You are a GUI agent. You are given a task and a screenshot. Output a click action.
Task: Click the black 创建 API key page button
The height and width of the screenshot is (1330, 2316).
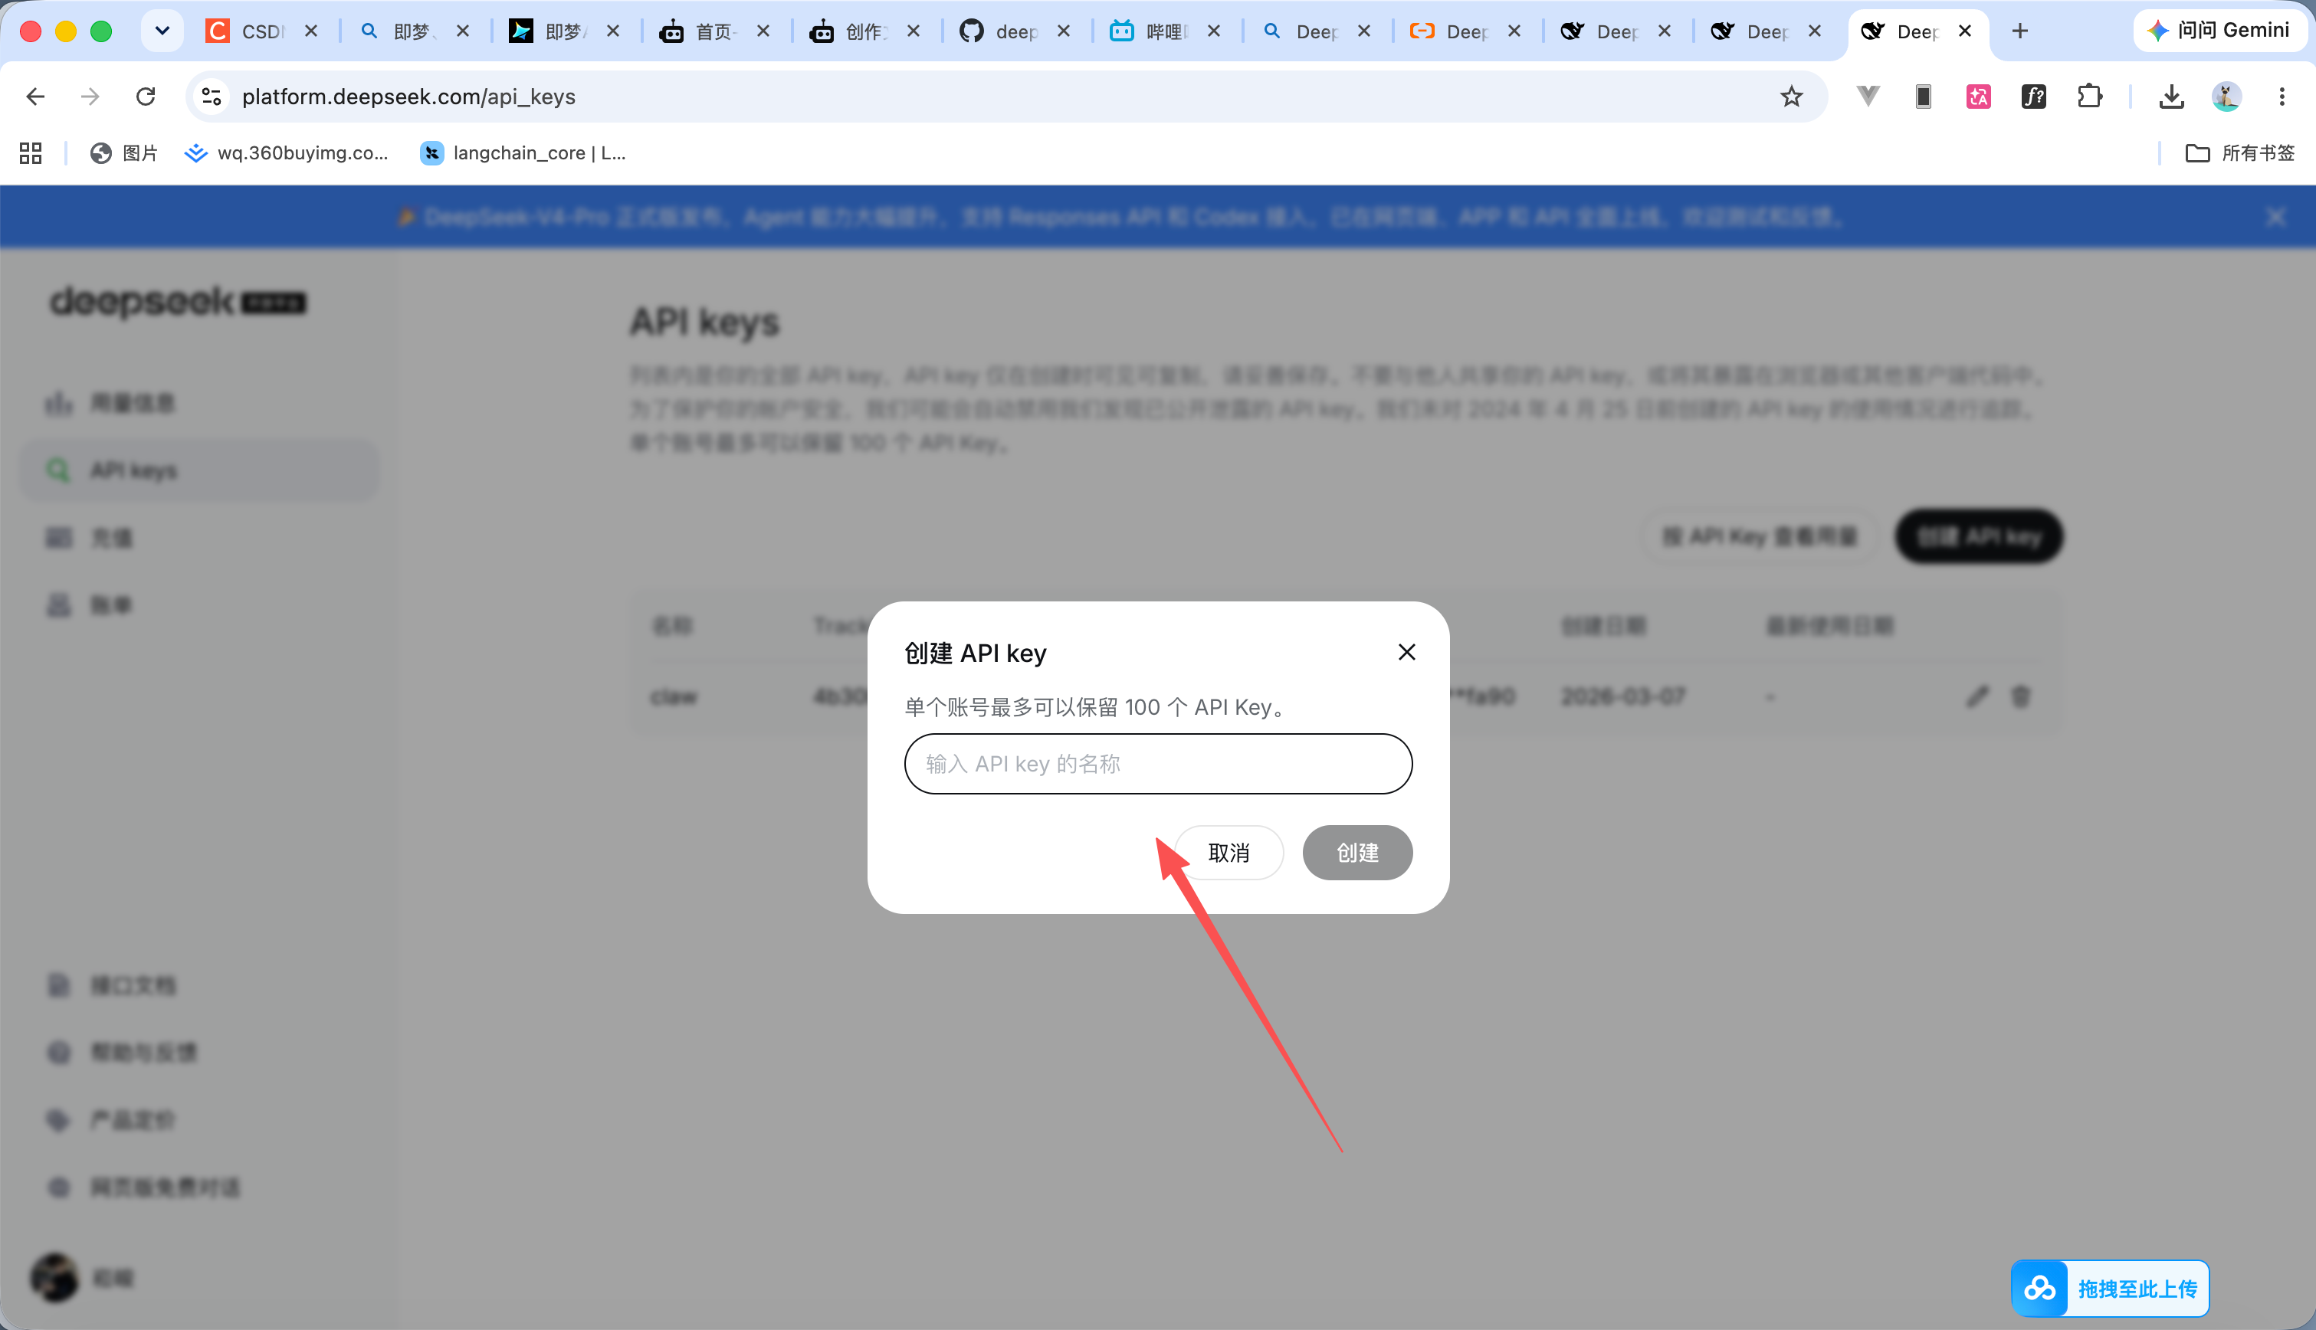[1979, 536]
